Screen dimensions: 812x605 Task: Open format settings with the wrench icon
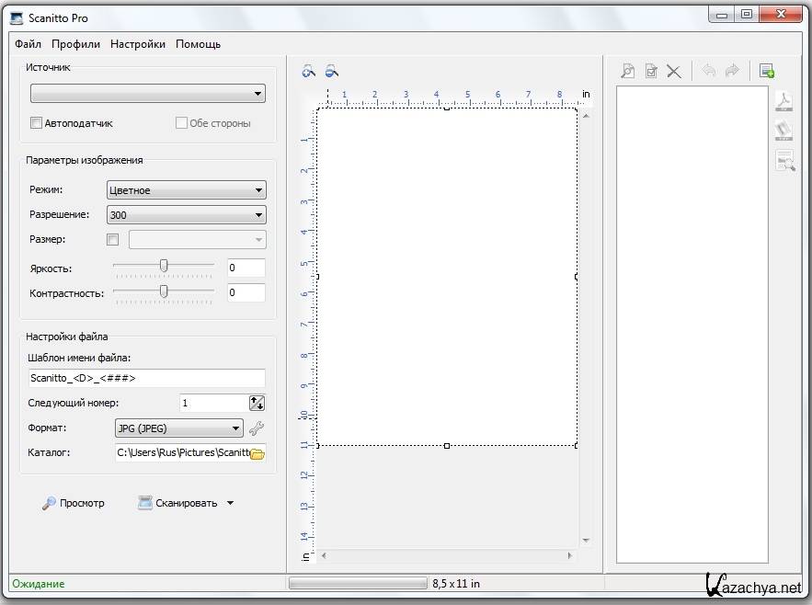(x=257, y=428)
